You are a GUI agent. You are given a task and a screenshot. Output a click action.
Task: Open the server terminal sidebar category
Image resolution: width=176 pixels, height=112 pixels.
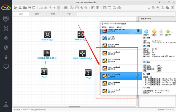(x=6, y=57)
